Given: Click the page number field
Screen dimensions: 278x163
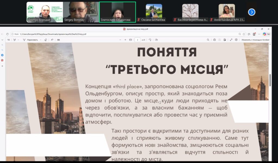Looking at the screenshot, I should pos(138,40).
